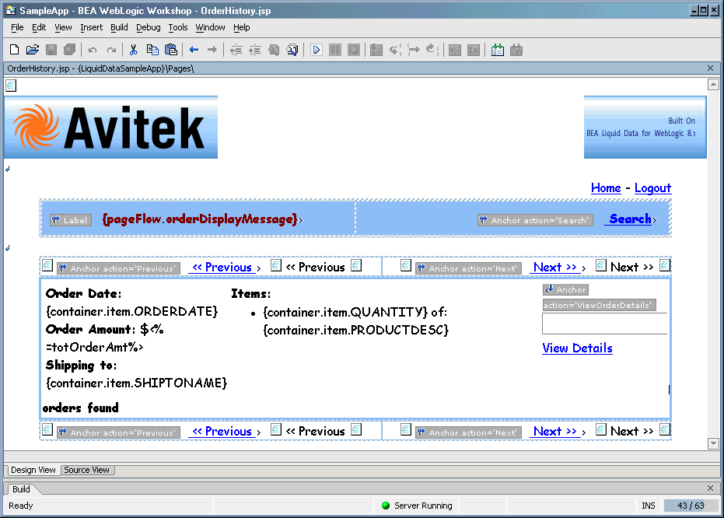Click the Pause debugger icon

click(x=335, y=50)
